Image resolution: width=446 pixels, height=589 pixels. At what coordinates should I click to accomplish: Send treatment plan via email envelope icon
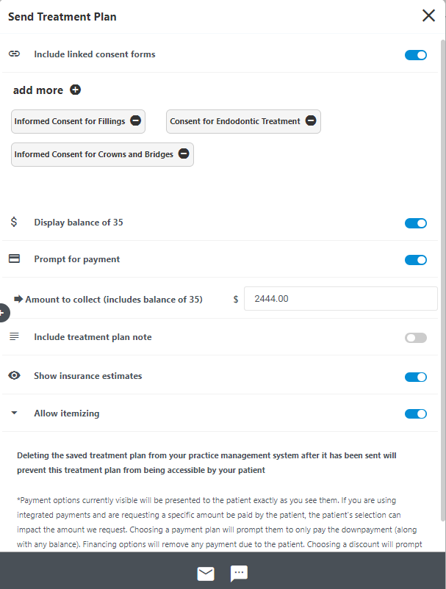(x=206, y=574)
